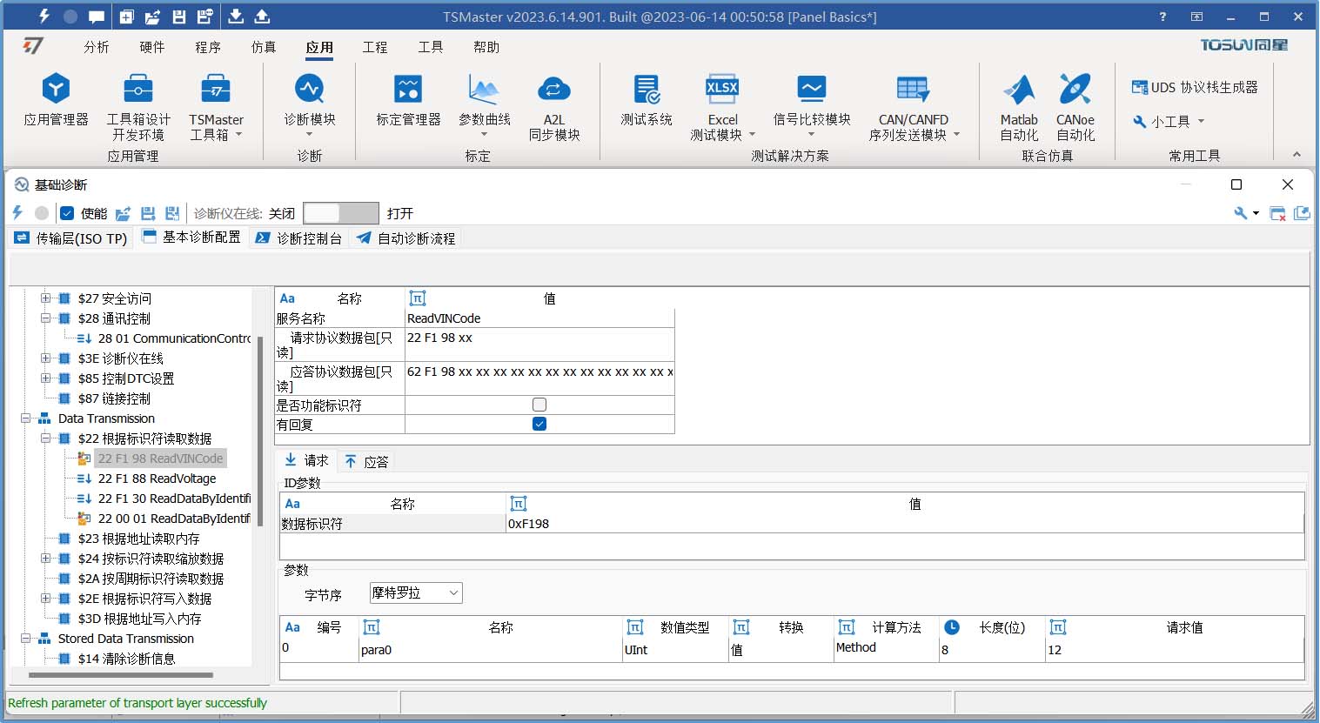This screenshot has width=1320, height=723.
Task: Expand the $85 控制DTC设置 node
Action: 46,378
